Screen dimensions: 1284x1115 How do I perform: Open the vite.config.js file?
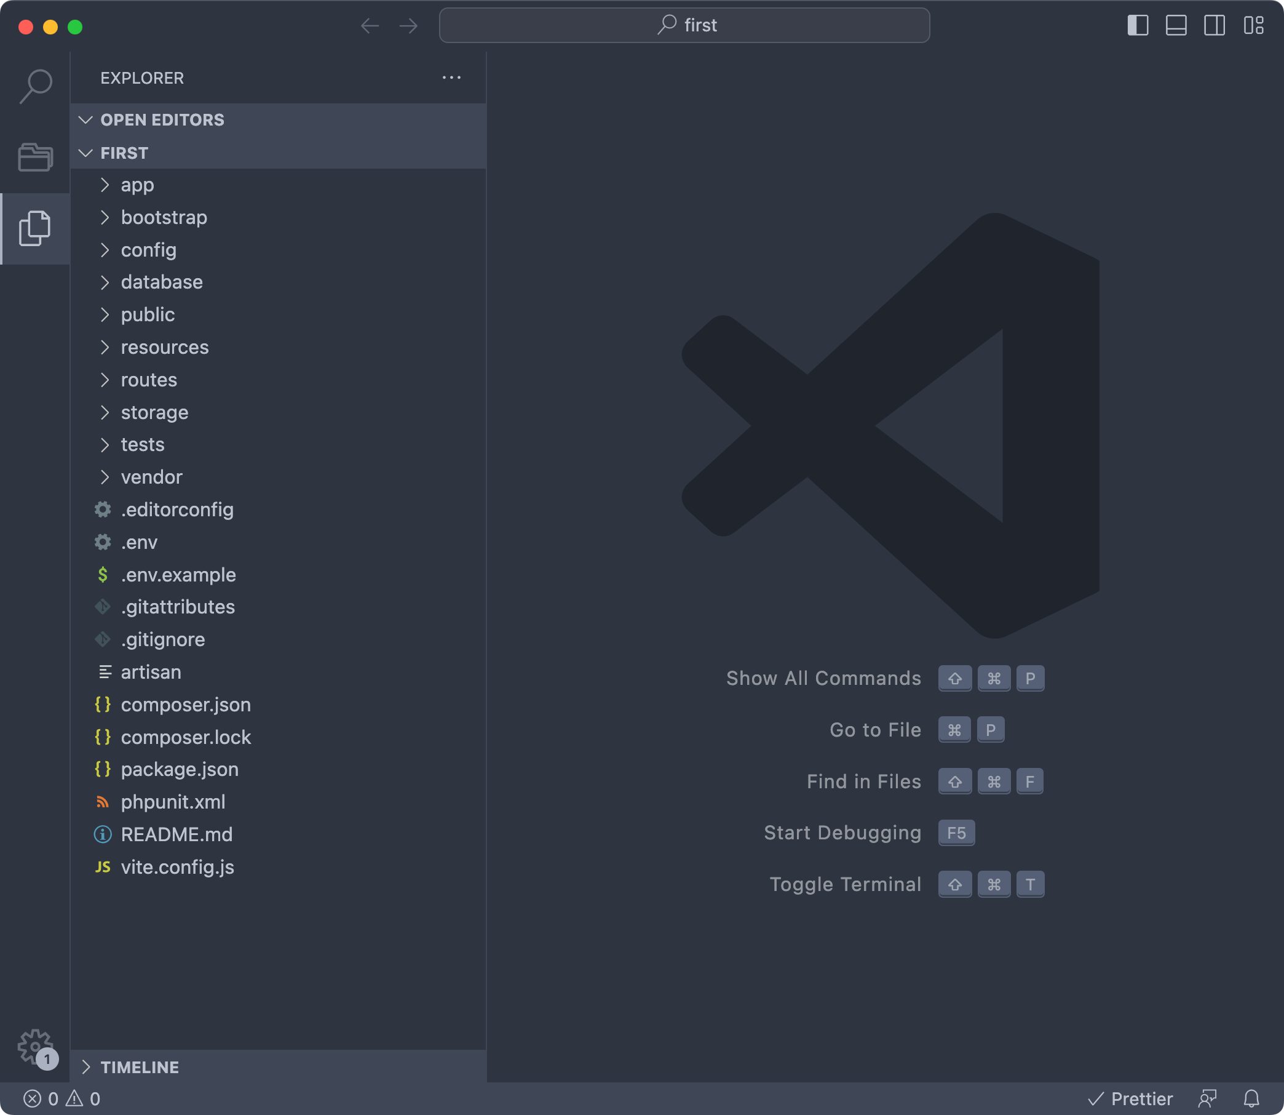177,867
